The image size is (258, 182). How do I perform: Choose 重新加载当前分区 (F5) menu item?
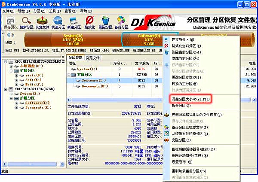pyautogui.click(x=201, y=171)
